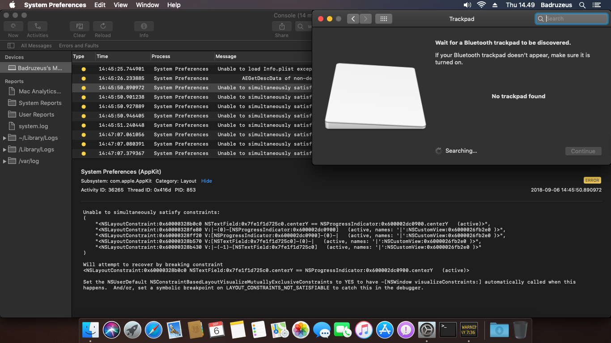Image resolution: width=611 pixels, height=343 pixels.
Task: Open the Apple menu
Action: point(12,5)
